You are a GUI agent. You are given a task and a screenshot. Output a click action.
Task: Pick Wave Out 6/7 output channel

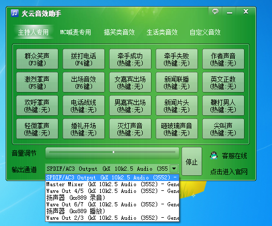click(112, 204)
